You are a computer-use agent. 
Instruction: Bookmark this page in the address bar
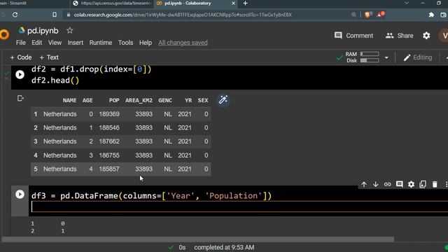(x=55, y=15)
